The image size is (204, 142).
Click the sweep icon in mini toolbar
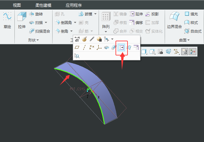[107, 47]
